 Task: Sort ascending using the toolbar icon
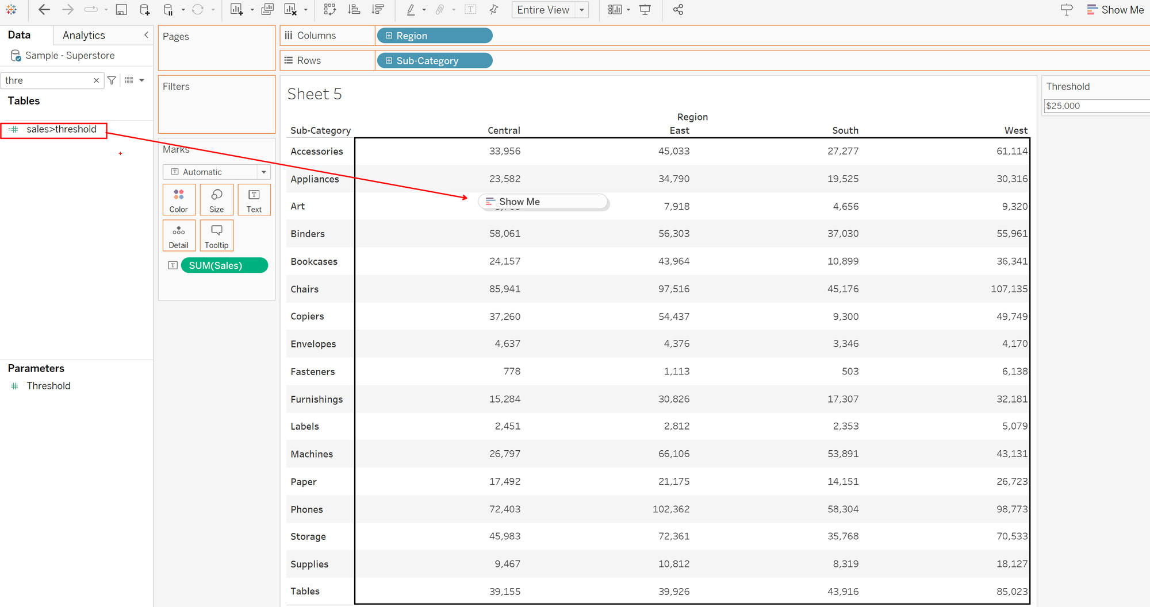(x=354, y=10)
